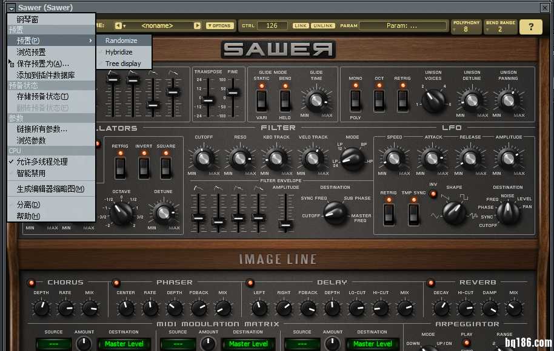Open the OPTIONS dropdown button

point(219,26)
